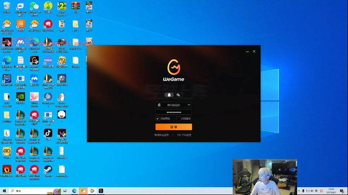
Task: Expand the account number dropdown arrow
Action: tap(189, 105)
